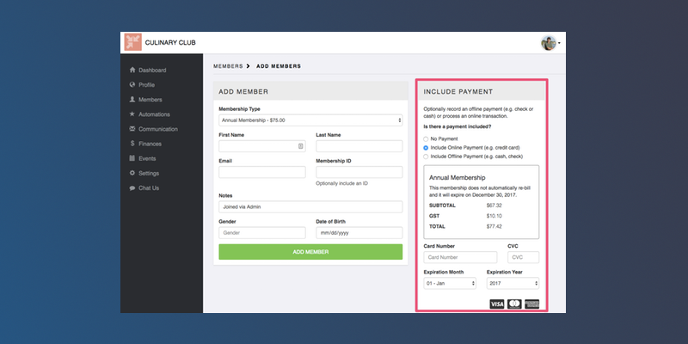Viewport: 688px width, 344px height.
Task: Open the Membership Type dropdown
Action: [x=310, y=120]
